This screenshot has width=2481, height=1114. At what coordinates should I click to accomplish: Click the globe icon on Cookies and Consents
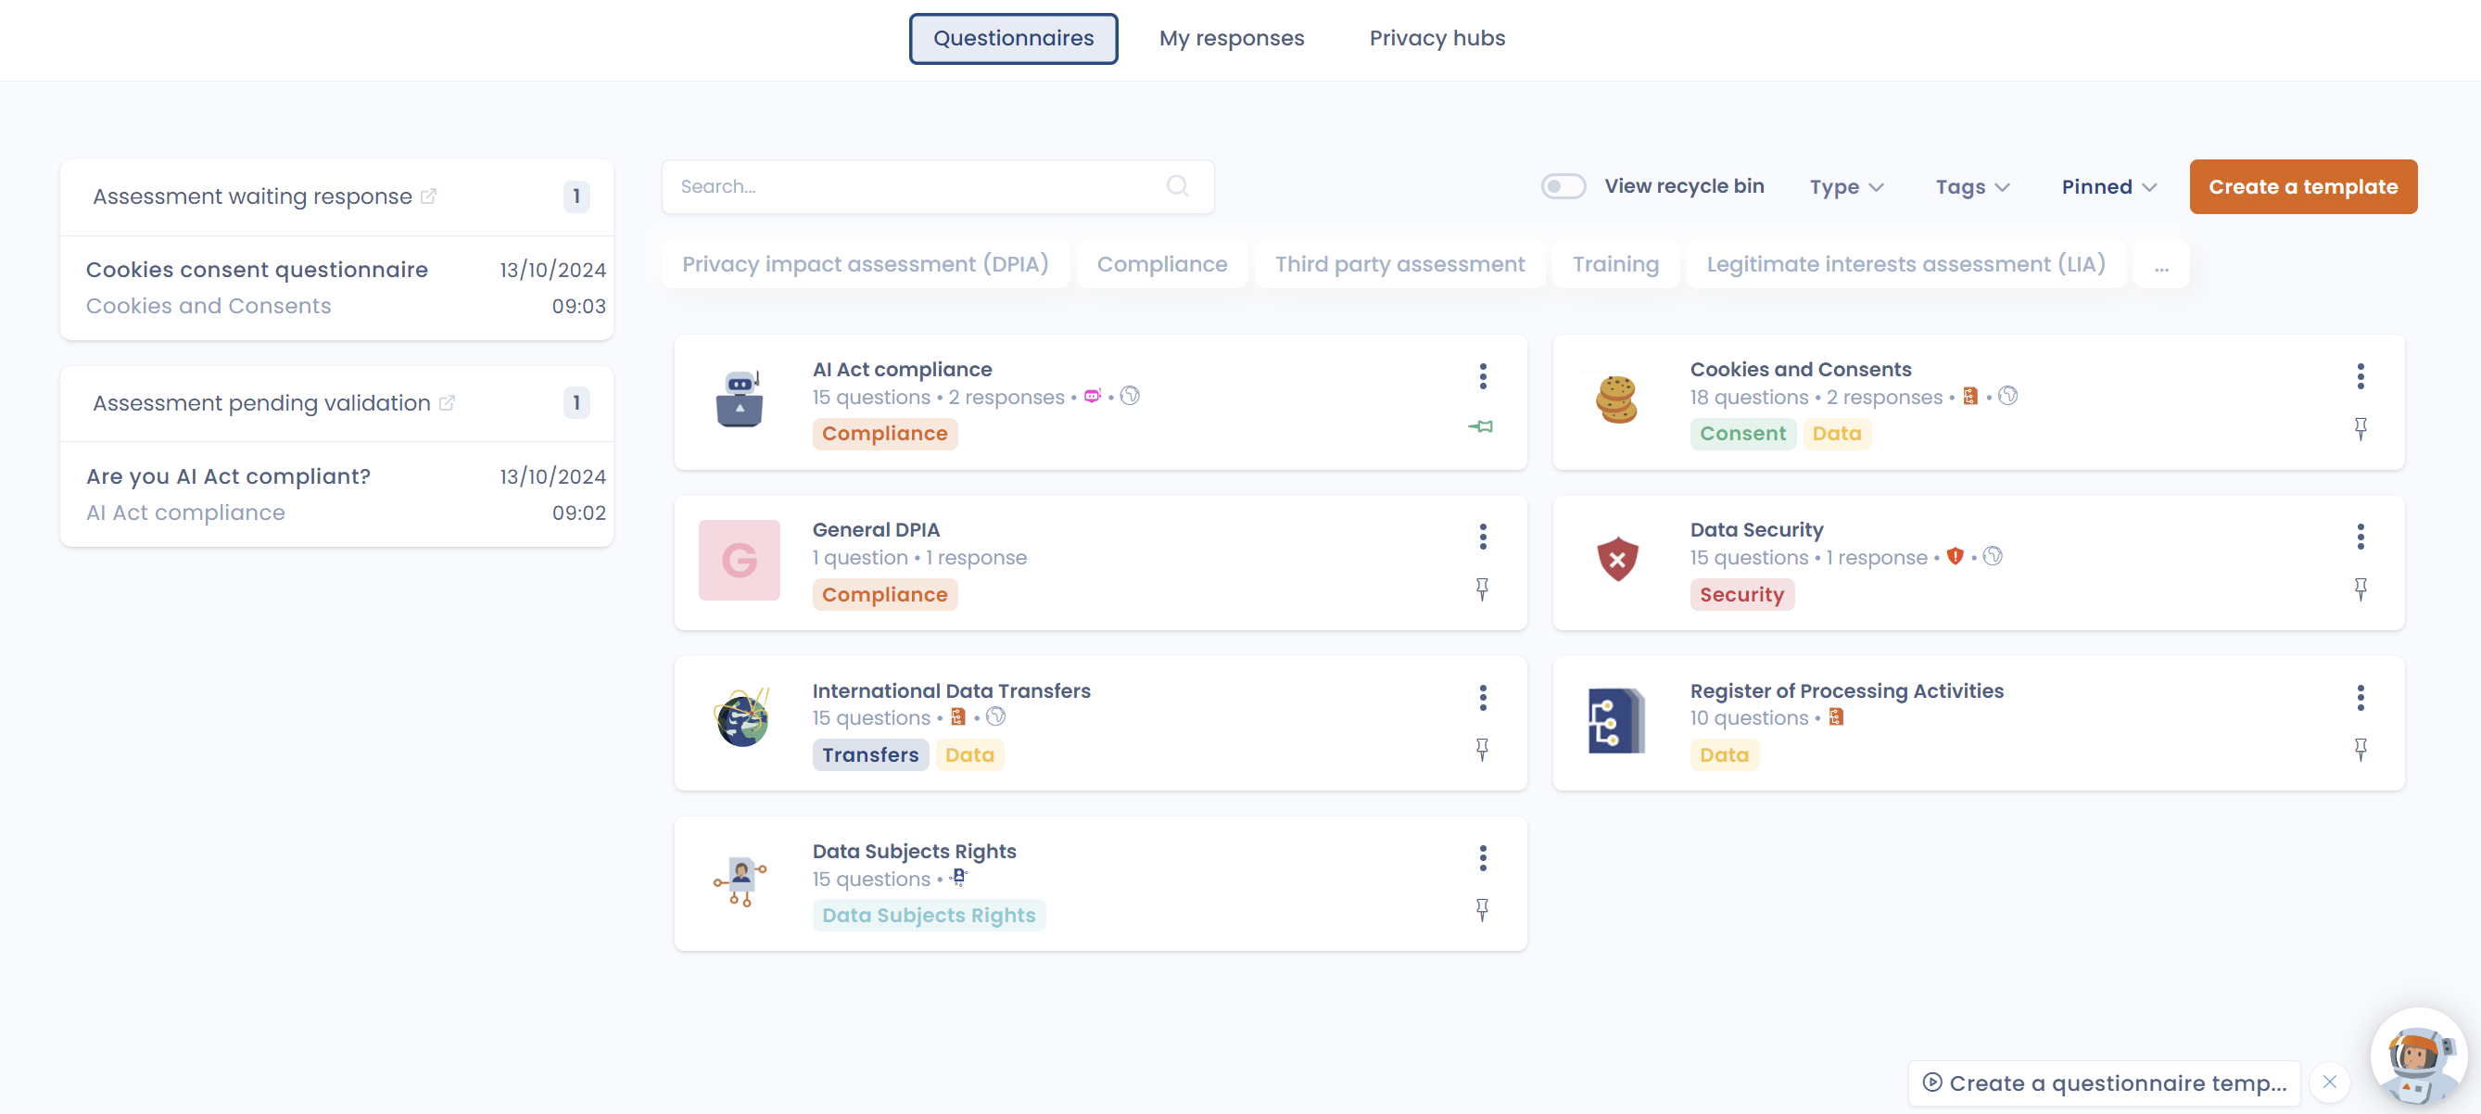tap(2009, 396)
